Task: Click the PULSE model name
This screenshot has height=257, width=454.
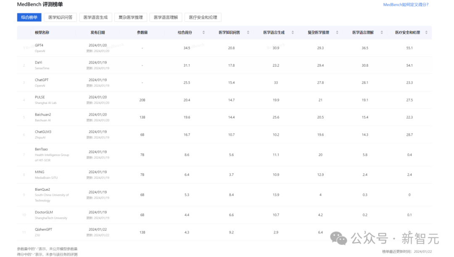Action: pos(40,97)
